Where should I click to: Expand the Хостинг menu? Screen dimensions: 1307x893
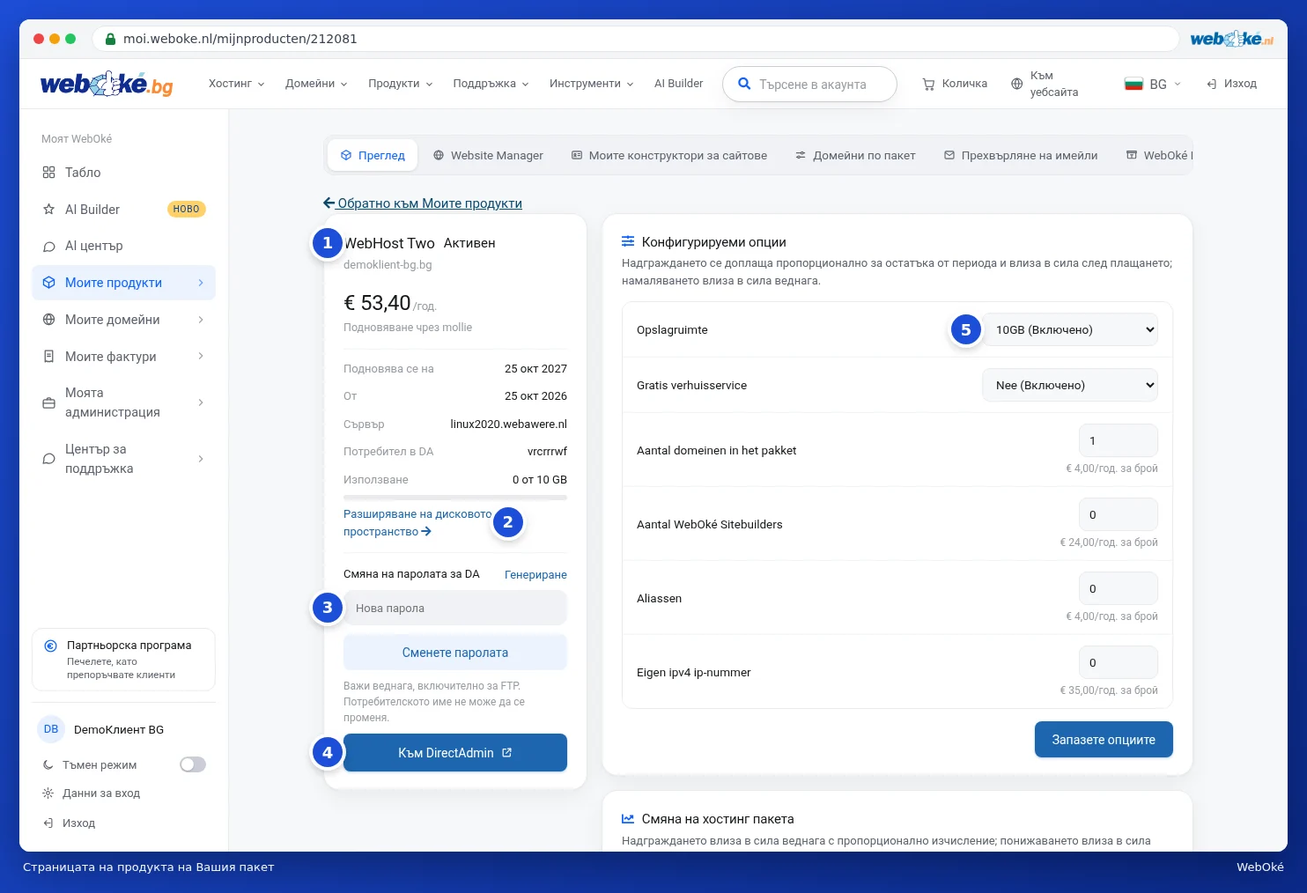[236, 84]
